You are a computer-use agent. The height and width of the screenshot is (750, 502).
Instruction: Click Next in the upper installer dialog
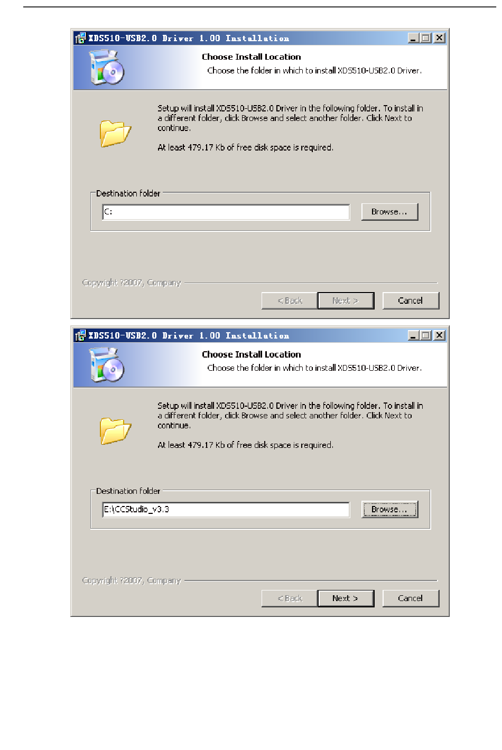(346, 301)
